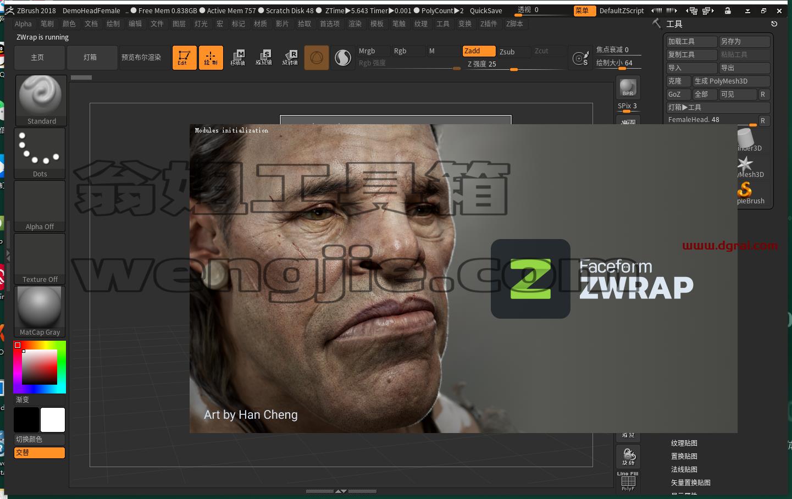Expand the 纹理贴图 texture map section
The width and height of the screenshot is (792, 499).
(684, 443)
